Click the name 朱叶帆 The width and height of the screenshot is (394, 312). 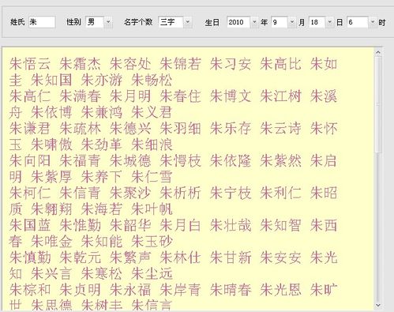pos(152,209)
